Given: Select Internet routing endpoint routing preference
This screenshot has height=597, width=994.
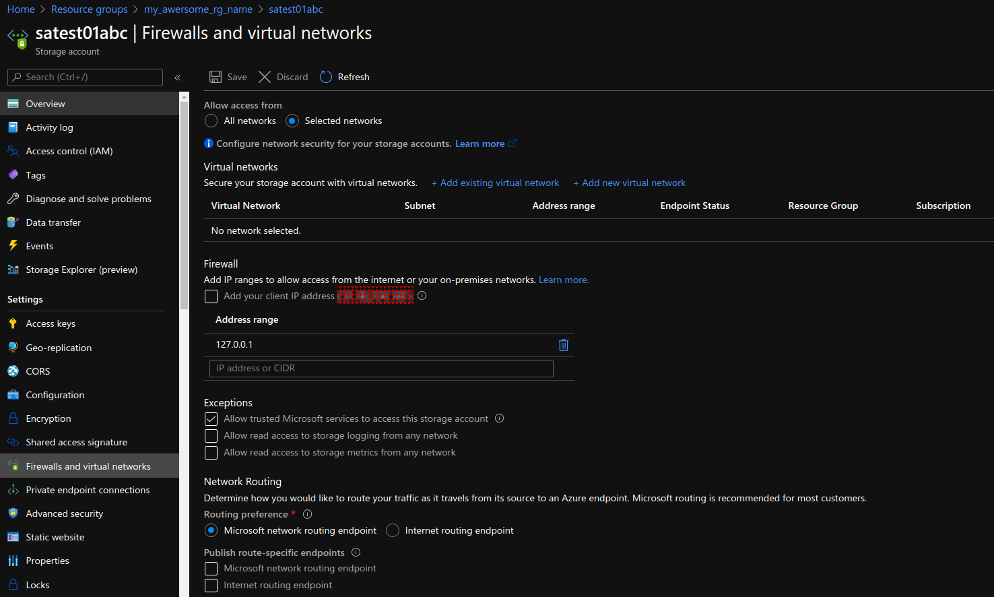Looking at the screenshot, I should coord(393,530).
